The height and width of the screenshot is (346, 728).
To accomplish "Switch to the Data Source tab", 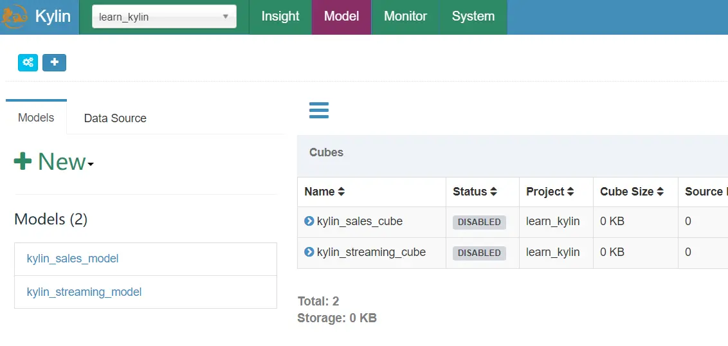I will click(115, 118).
